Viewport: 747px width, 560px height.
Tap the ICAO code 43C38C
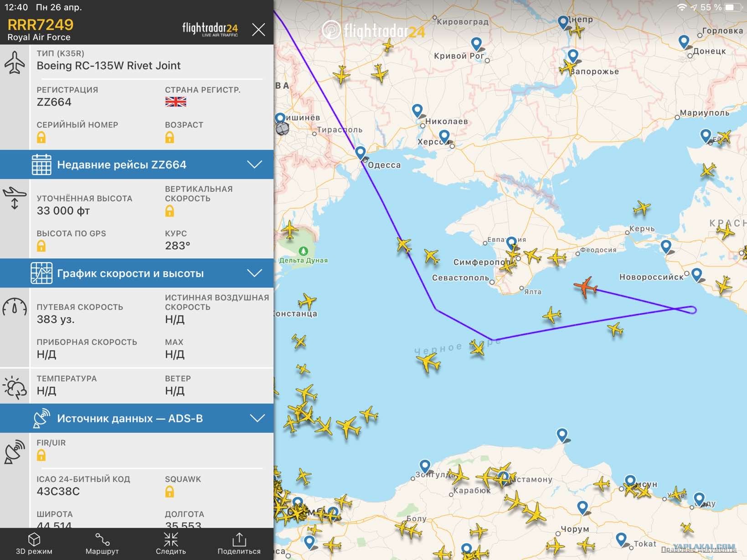(58, 491)
